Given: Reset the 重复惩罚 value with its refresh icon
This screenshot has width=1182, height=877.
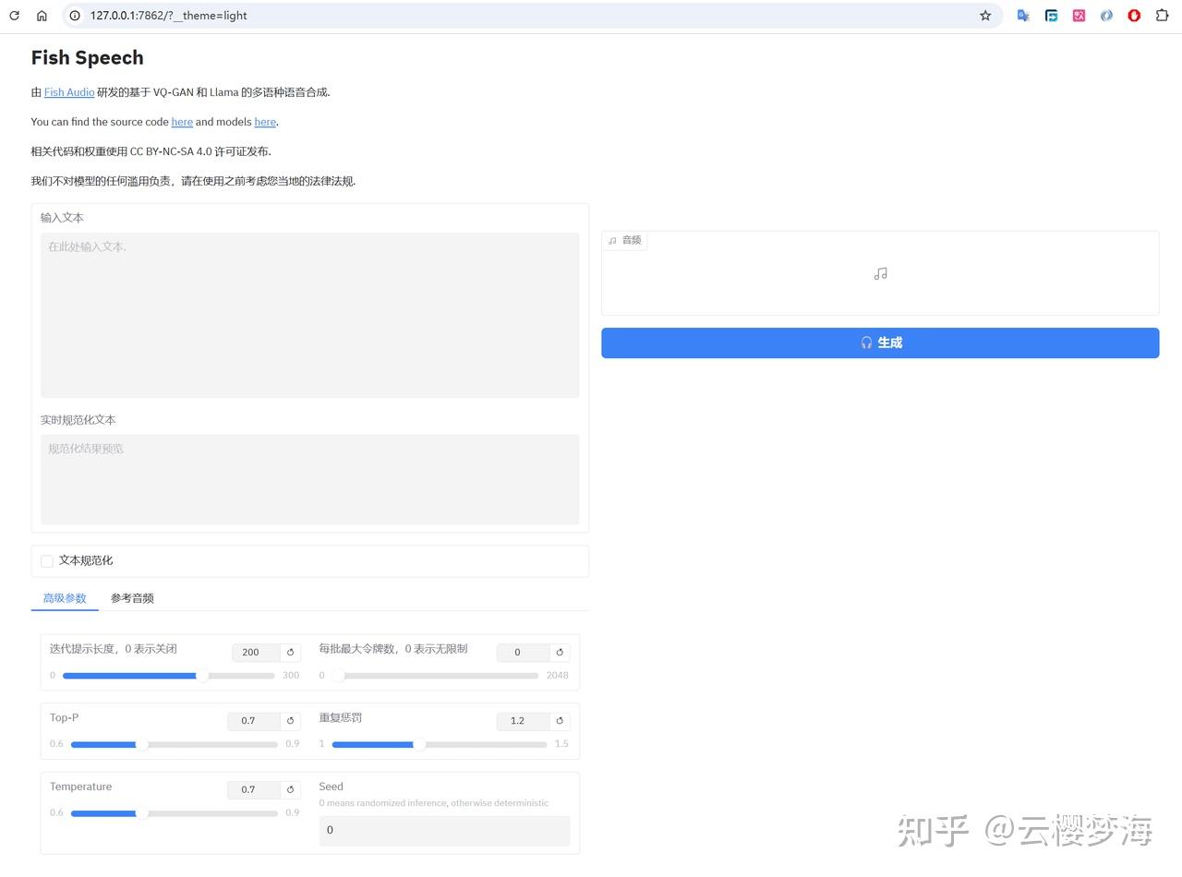Looking at the screenshot, I should pos(560,721).
